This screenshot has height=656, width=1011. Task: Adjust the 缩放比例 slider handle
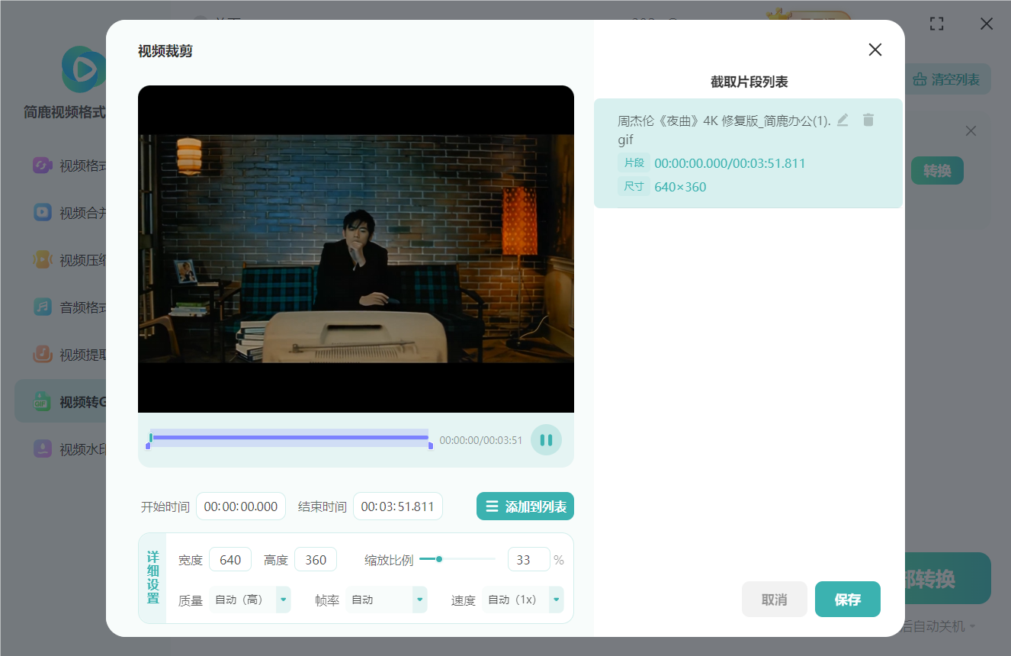439,559
